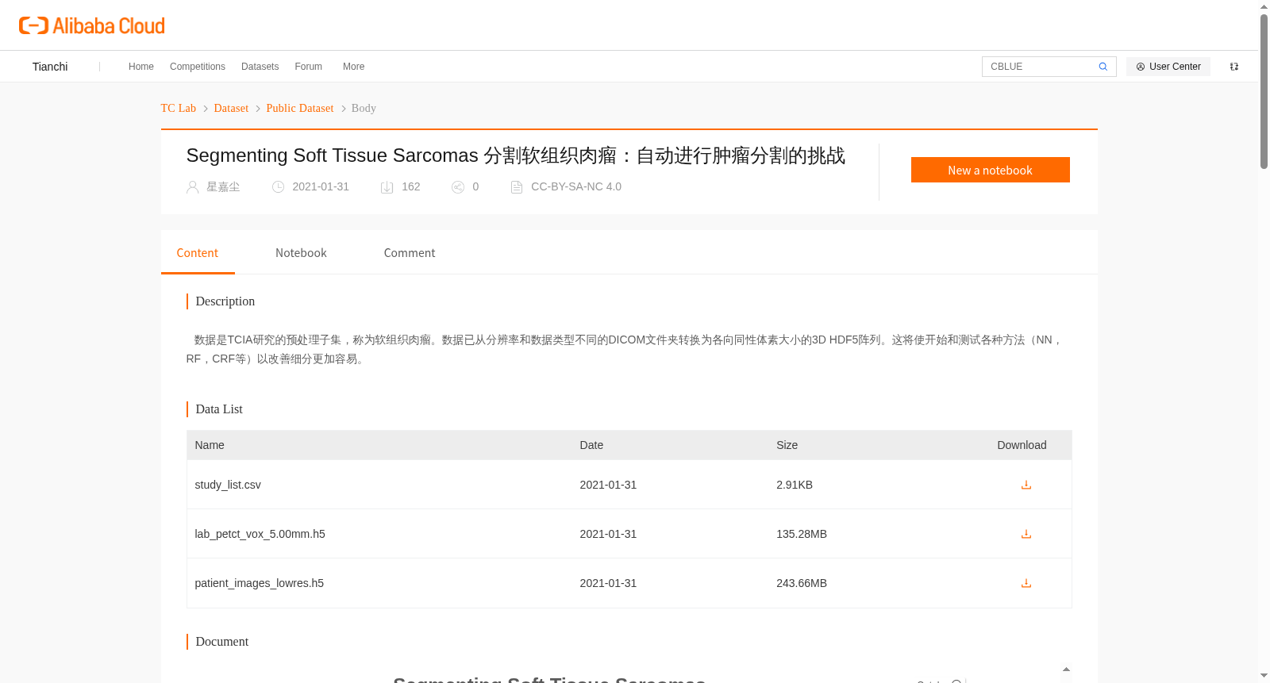1270x683 pixels.
Task: Click the clock icon beside 2021-01-31
Action: pyautogui.click(x=278, y=187)
